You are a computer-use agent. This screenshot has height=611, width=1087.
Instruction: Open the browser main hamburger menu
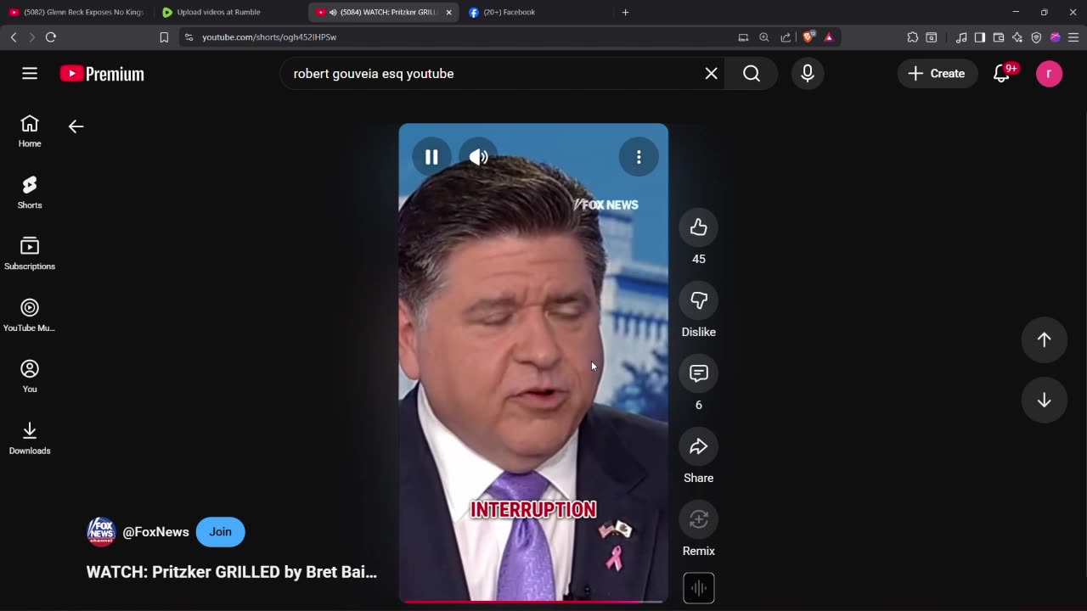pos(1073,37)
